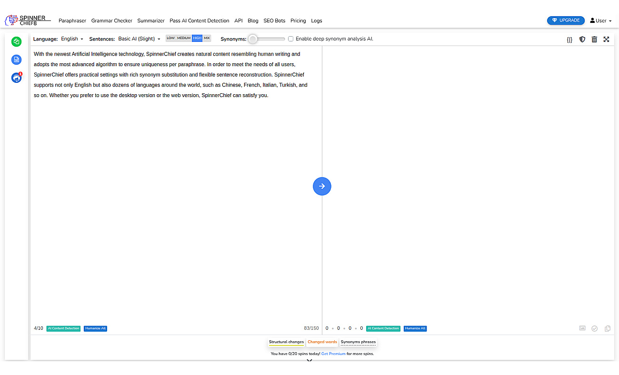Open the User account dropdown

[601, 20]
